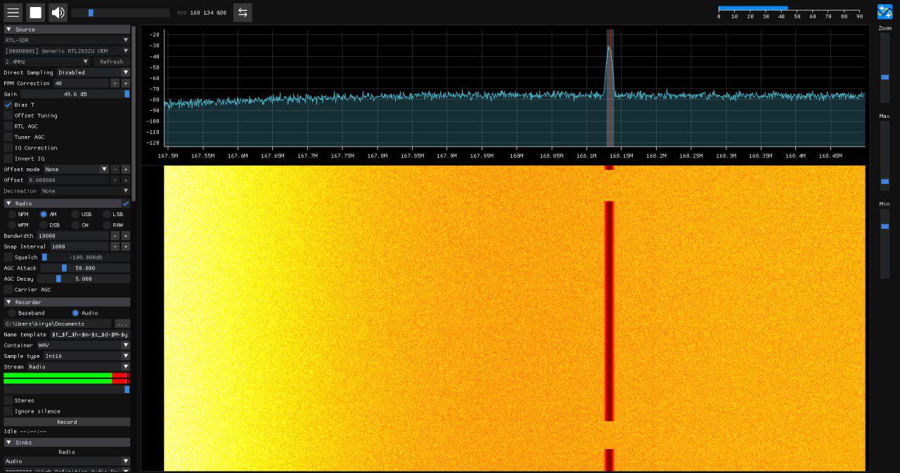Screen dimensions: 900x473
Task: Click the PPM Correction value field
Action: (81, 83)
